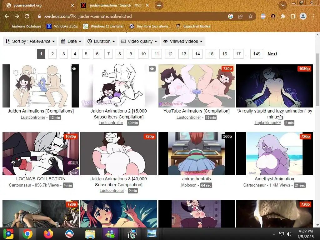Open the network computers taskbar icon
Viewport: 320px width, 240px height.
click(x=132, y=234)
